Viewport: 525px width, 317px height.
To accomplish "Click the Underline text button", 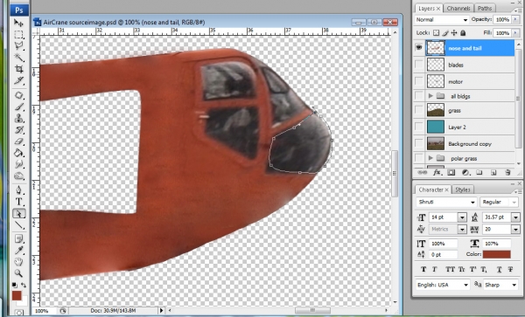I will 499,269.
